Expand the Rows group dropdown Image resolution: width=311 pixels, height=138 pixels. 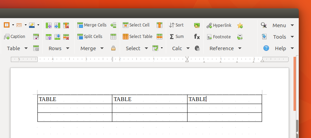pos(68,48)
